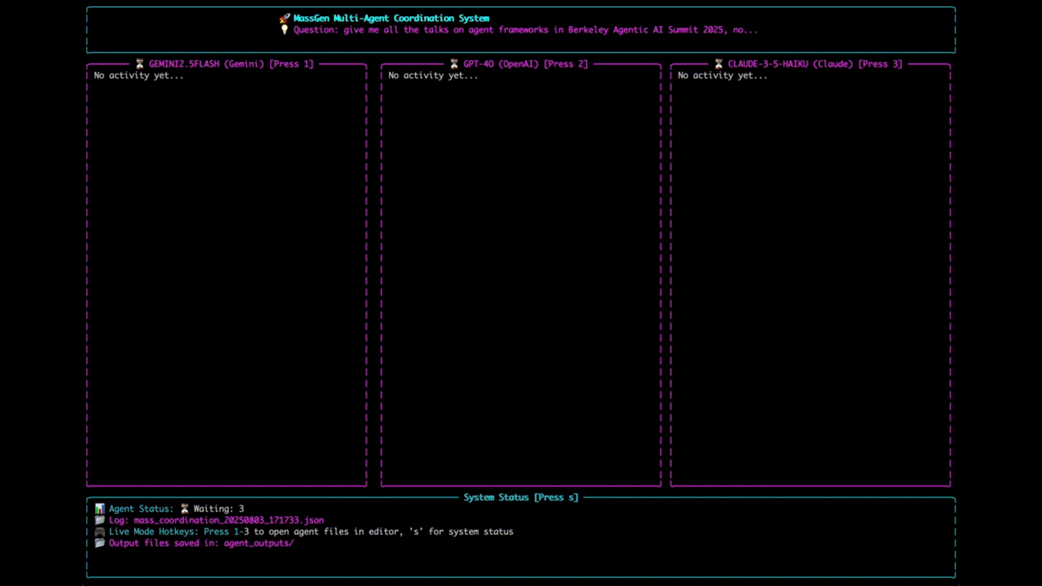Click the hourglass icon before Waiting: 3
This screenshot has height=586, width=1042.
click(185, 509)
